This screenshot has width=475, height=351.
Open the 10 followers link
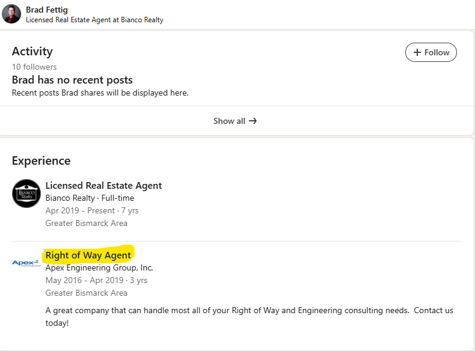[x=34, y=67]
